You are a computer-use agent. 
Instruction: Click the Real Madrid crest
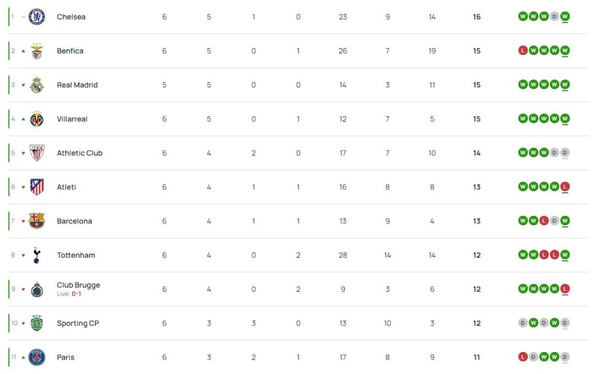[37, 85]
